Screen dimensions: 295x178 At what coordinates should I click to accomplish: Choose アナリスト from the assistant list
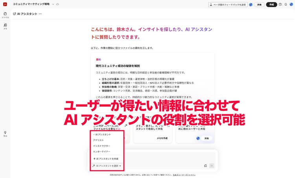point(99,140)
